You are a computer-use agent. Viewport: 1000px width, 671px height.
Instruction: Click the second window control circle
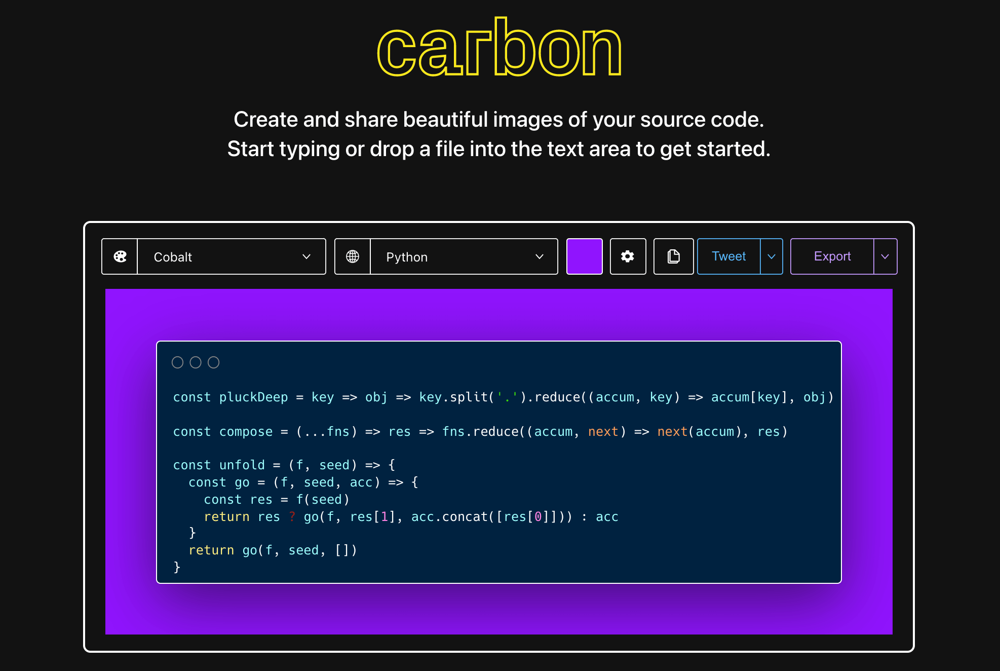pos(196,362)
